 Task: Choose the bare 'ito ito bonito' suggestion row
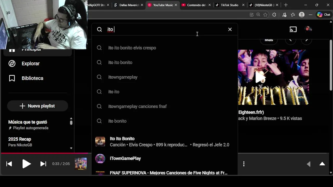tap(164, 62)
